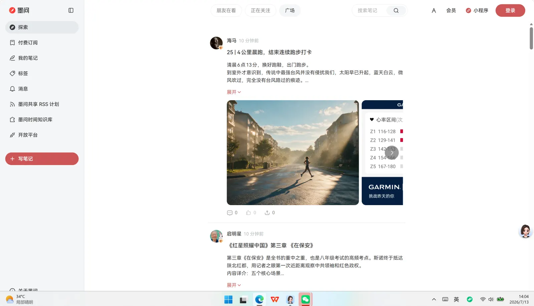Switch to 朋友在看 tab
The image size is (534, 306).
tap(226, 10)
